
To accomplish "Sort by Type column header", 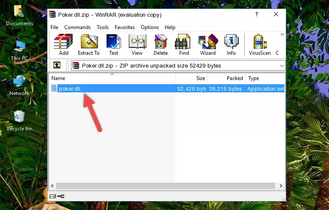I will point(265,78).
